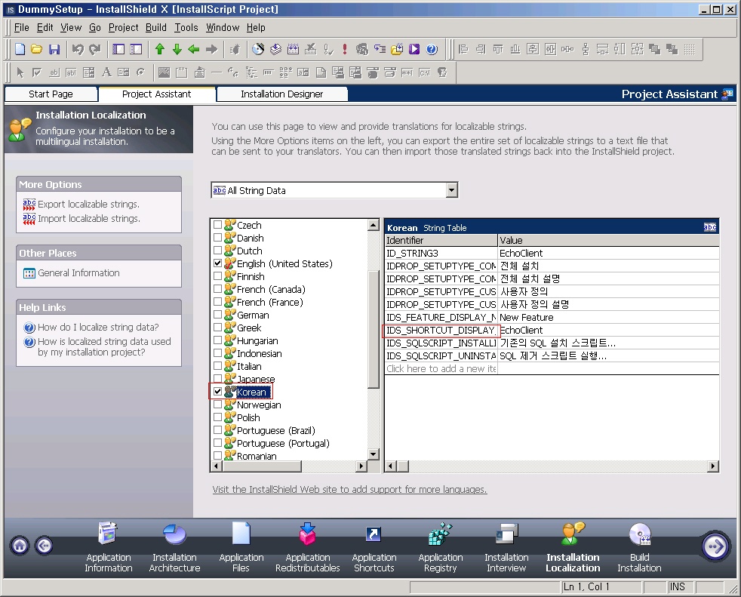Open 'How is localized string data used' help link
Viewport: 741px width, 597px height.
(x=104, y=346)
